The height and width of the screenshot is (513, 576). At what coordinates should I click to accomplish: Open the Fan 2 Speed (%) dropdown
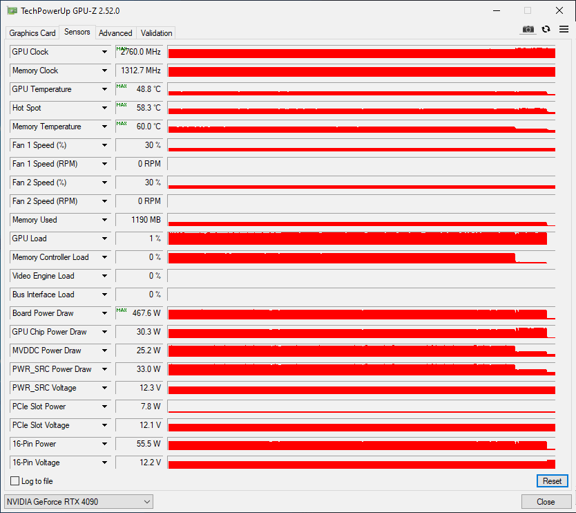(x=105, y=183)
